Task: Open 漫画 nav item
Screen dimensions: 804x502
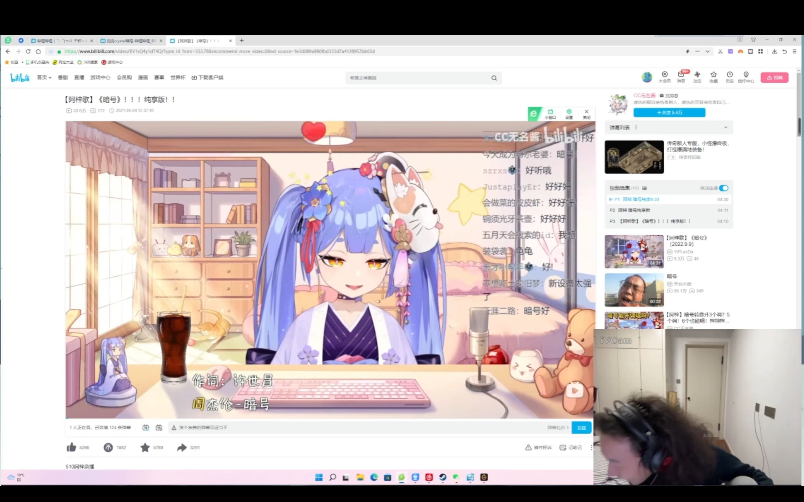Action: pos(143,77)
